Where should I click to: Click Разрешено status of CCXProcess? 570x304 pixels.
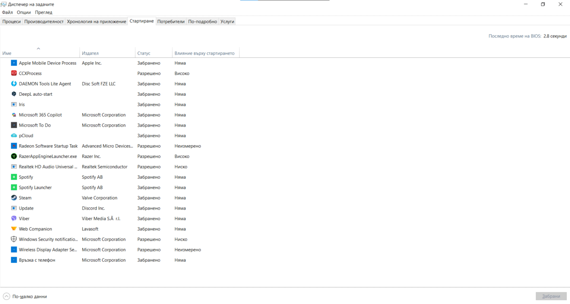pos(149,74)
